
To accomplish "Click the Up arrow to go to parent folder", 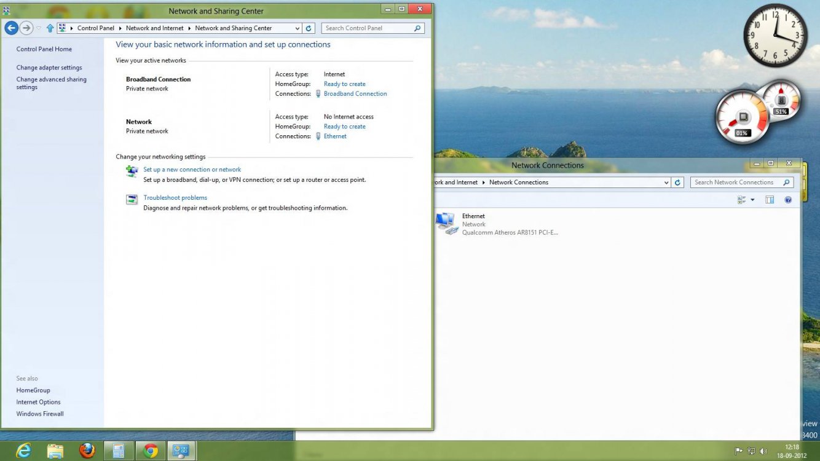I will click(50, 28).
